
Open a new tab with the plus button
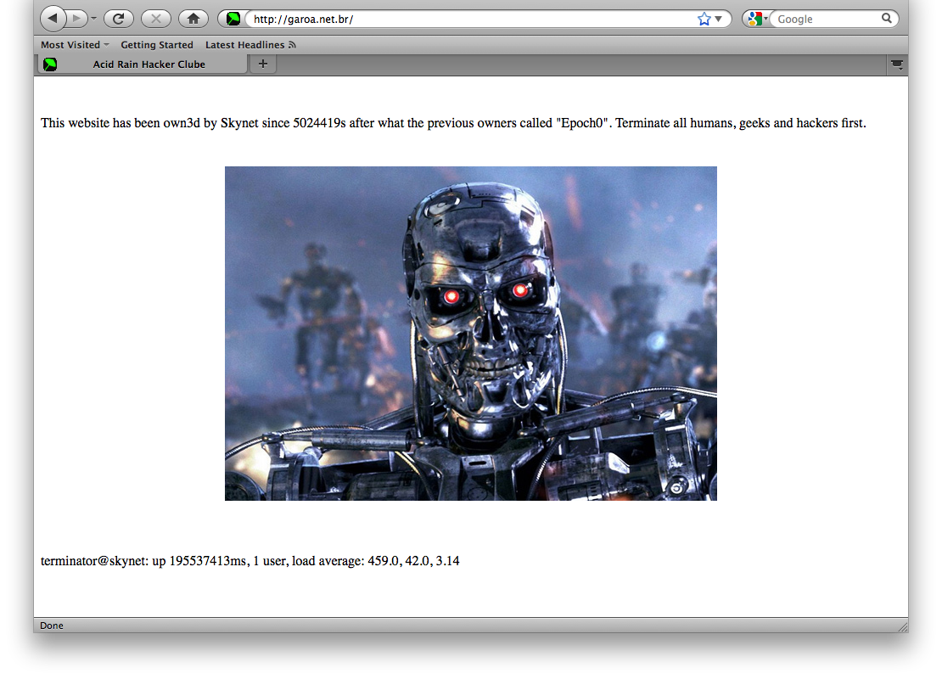pos(263,64)
